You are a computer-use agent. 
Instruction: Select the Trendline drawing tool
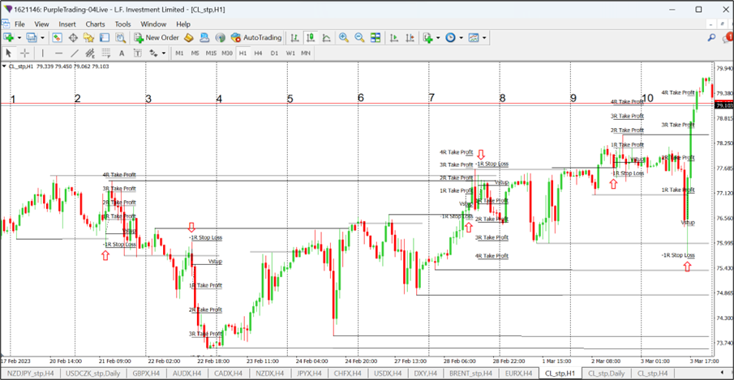[x=75, y=53]
